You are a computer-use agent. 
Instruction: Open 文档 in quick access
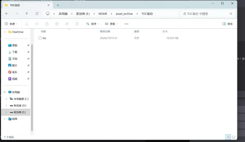coord(15,59)
